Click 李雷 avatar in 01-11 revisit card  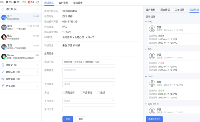(152, 83)
